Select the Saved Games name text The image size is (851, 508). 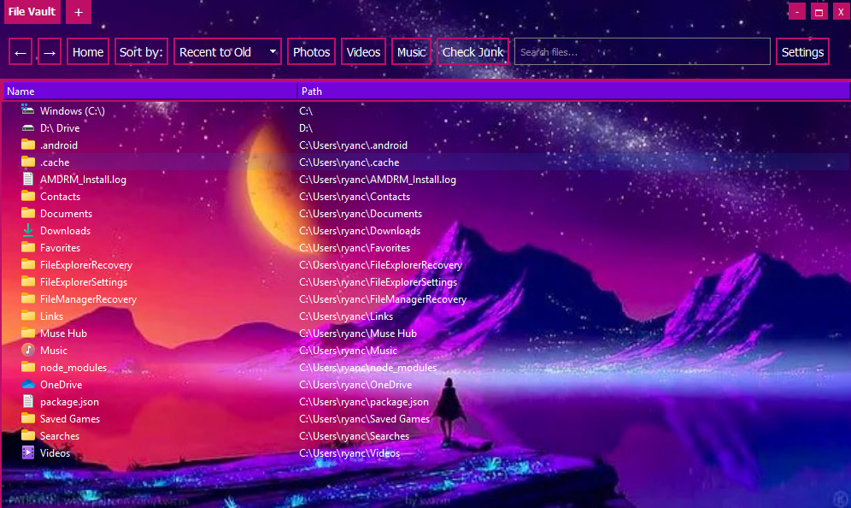pyautogui.click(x=70, y=418)
